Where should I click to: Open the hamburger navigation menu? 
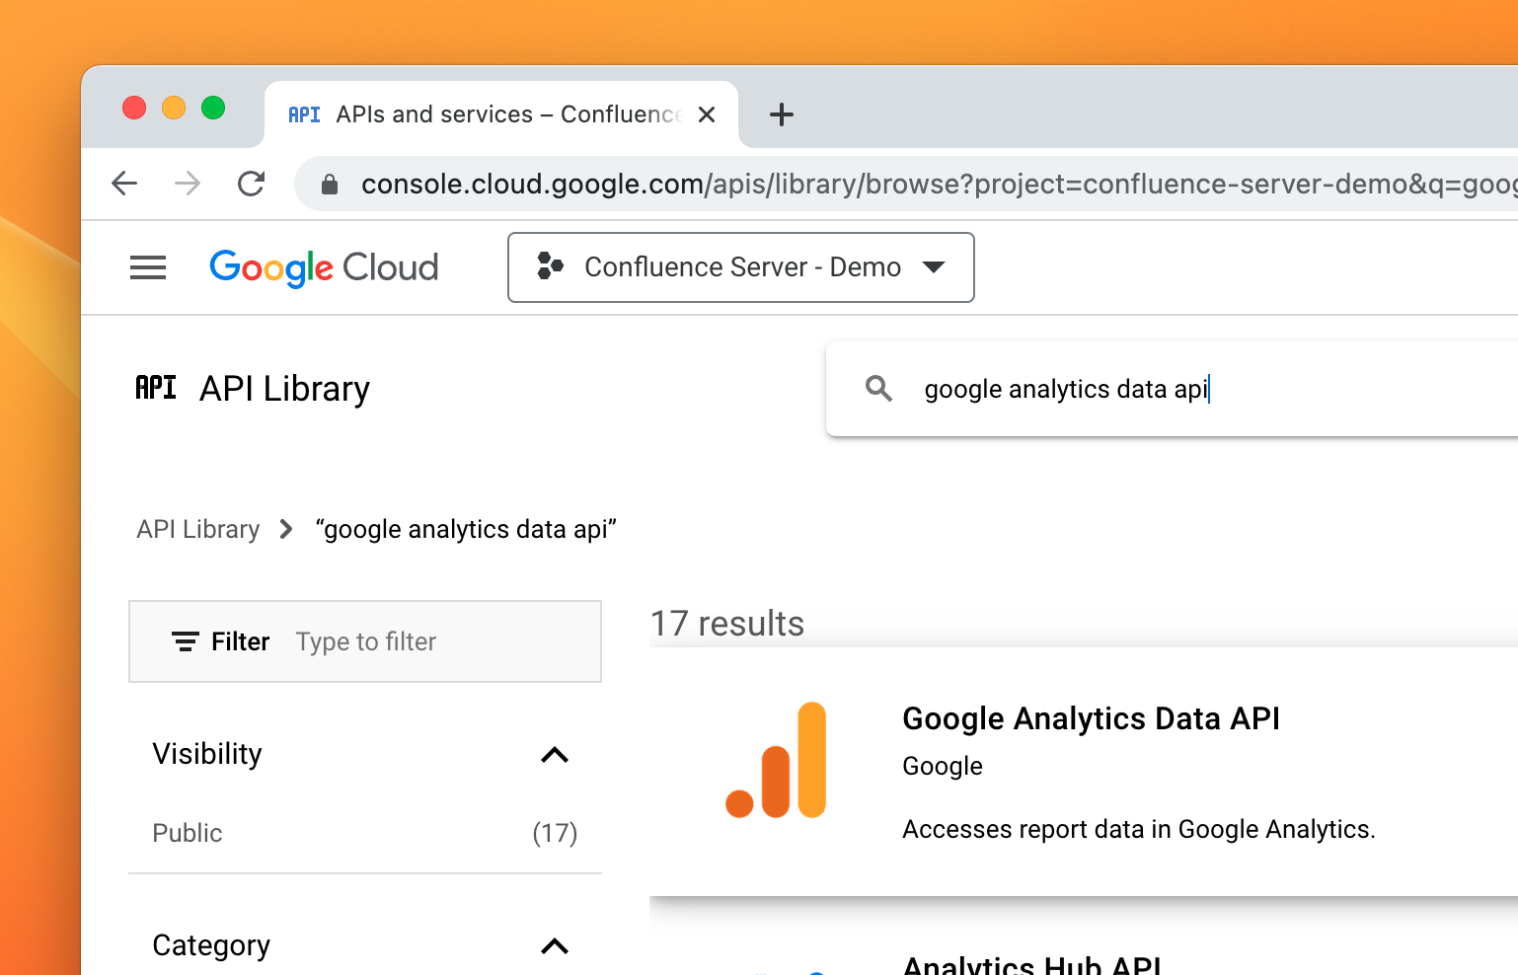click(148, 267)
